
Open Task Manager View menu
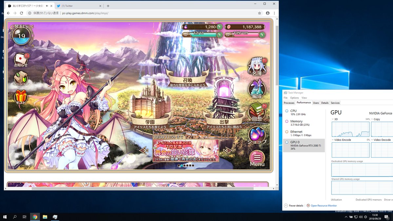(304, 98)
